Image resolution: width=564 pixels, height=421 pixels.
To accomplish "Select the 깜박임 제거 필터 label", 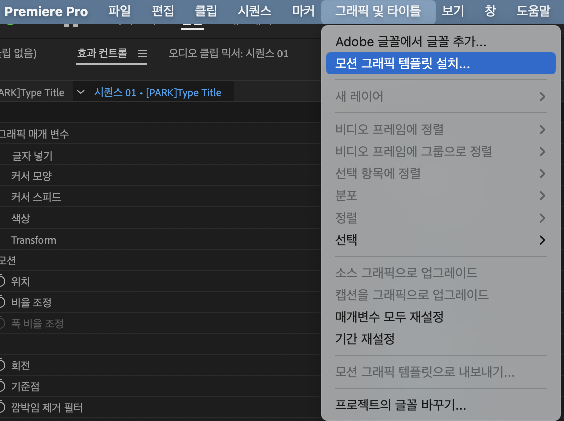I will pos(47,407).
